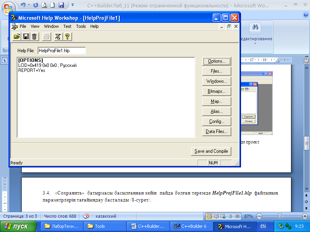The width and height of the screenshot is (310, 232).
Task: Click the scroll down arrow in Word
Action: (307, 189)
